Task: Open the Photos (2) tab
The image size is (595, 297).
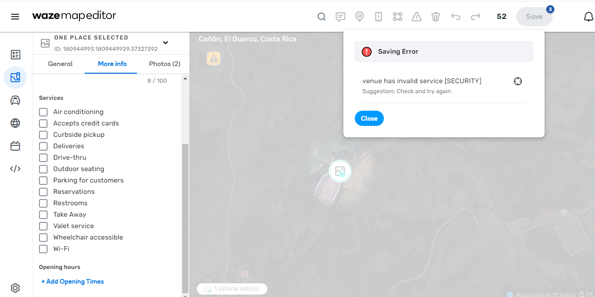Action: [165, 64]
